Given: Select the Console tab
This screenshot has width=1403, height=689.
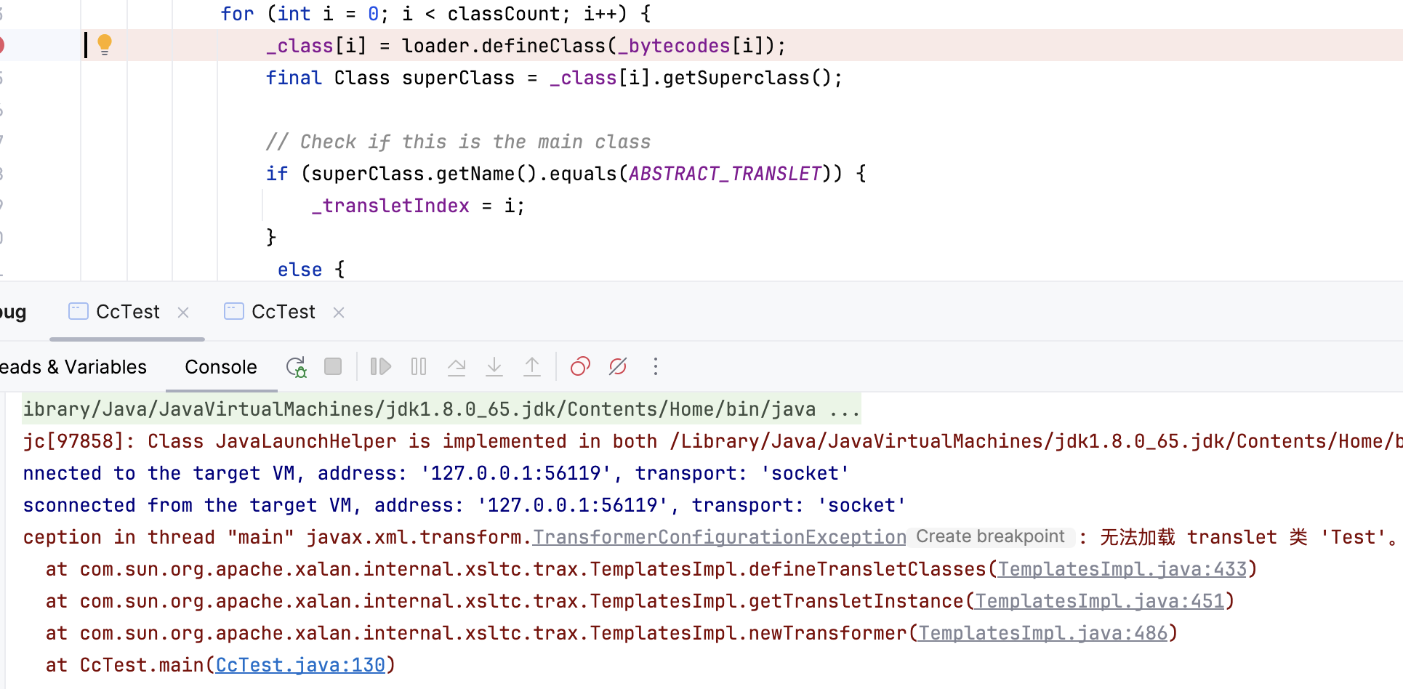Looking at the screenshot, I should [x=221, y=367].
